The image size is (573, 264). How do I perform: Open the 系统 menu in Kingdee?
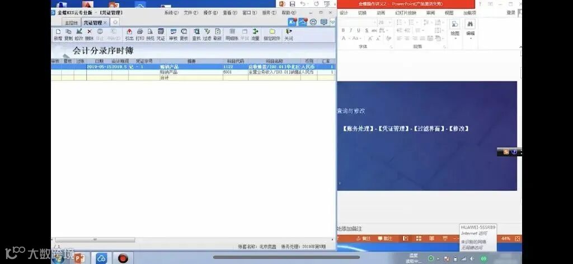click(x=171, y=13)
